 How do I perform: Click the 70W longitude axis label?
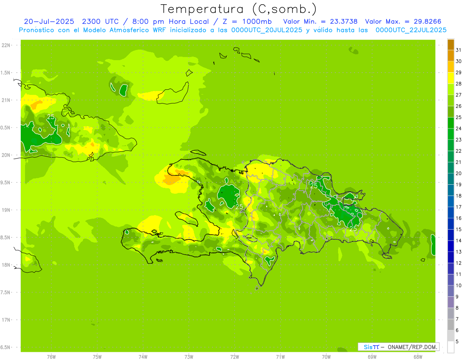pos(326,357)
